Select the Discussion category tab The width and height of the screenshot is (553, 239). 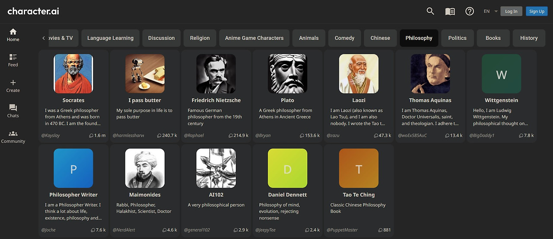[161, 38]
